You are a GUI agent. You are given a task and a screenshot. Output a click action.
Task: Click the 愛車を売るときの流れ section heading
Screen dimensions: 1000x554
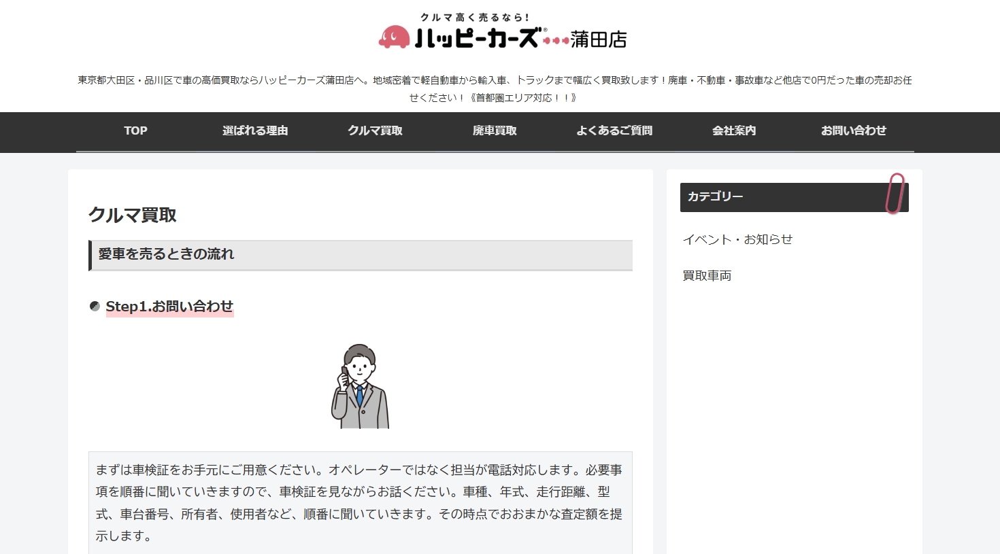tap(166, 254)
